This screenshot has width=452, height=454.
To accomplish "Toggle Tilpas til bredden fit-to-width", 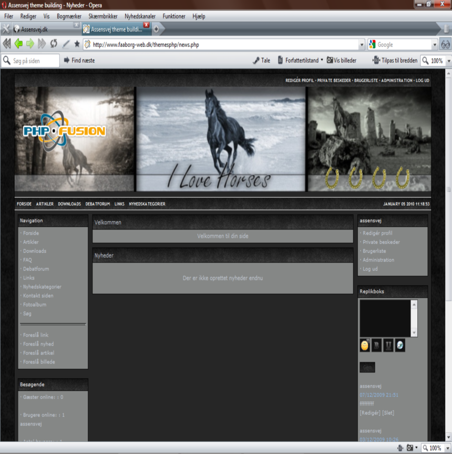I will (395, 60).
